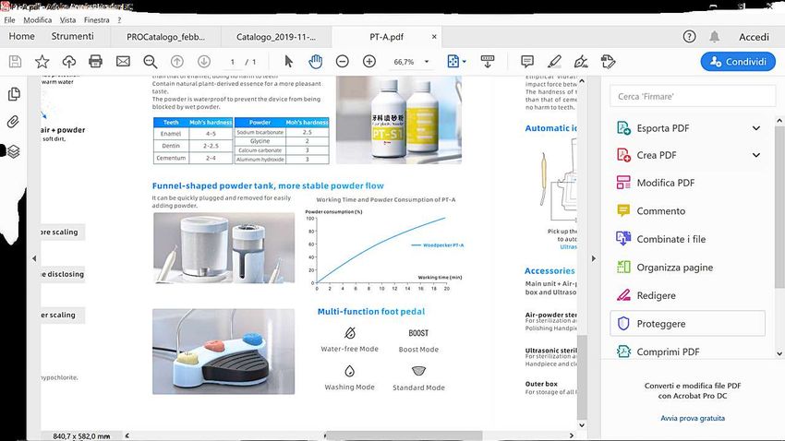The image size is (785, 441).
Task: Click the tools pane scroll down arrow
Action: pyautogui.click(x=779, y=353)
